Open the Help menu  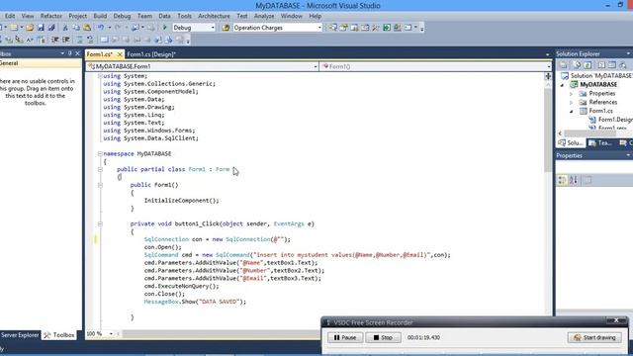click(316, 16)
